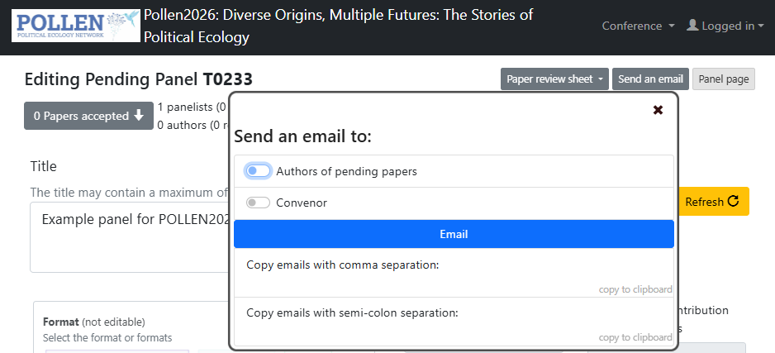
Task: Close the Send an email dialog
Action: point(658,110)
